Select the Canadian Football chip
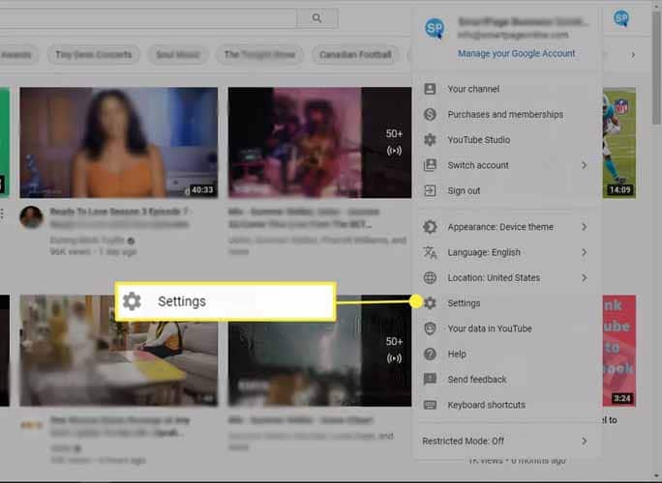The width and height of the screenshot is (662, 483). [x=355, y=55]
